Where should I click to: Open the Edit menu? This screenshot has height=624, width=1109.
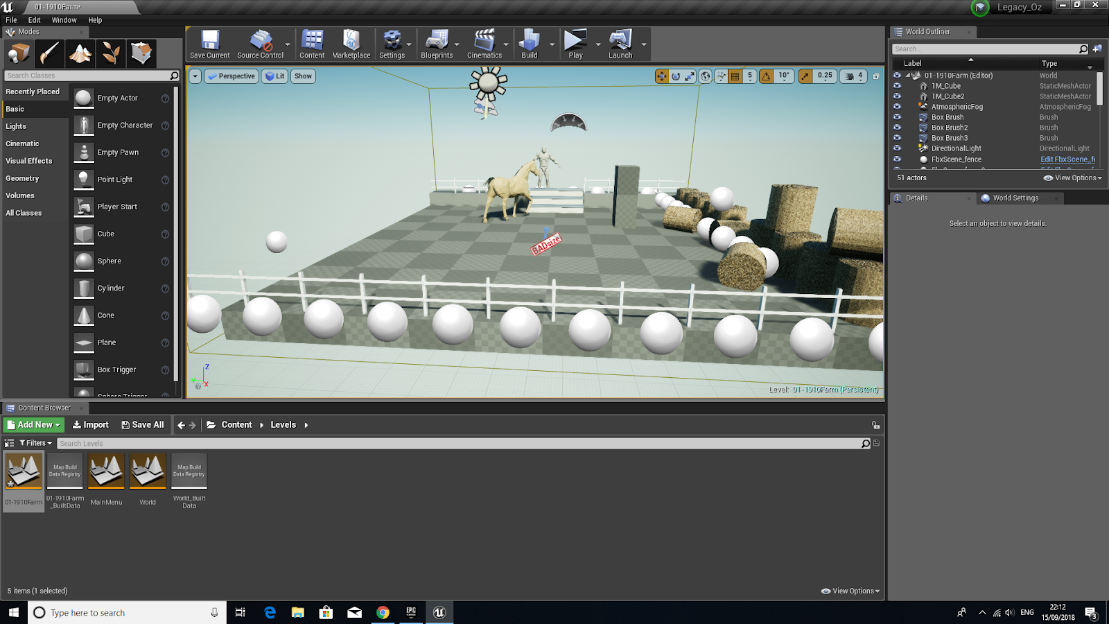coord(33,19)
